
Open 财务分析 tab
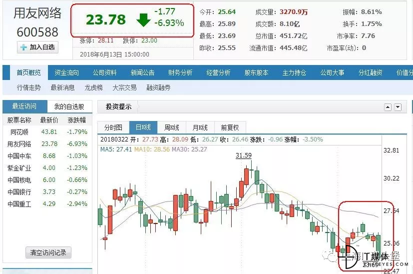coord(180,72)
